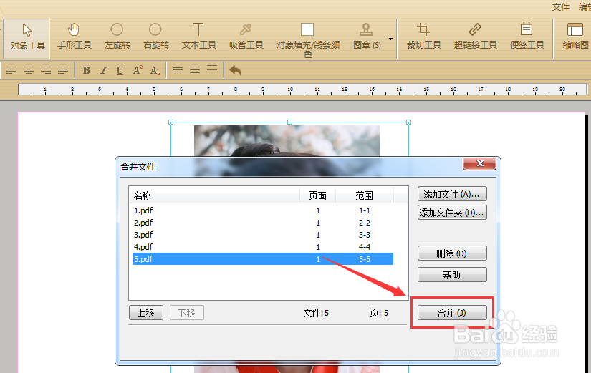This screenshot has width=591, height=373.
Task: Click the 帮助 button in dialog
Action: 452,275
